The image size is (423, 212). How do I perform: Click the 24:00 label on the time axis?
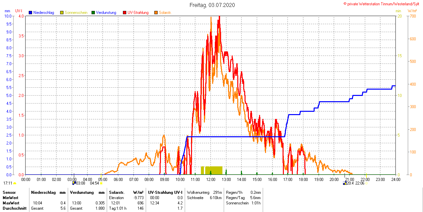[x=396, y=179]
